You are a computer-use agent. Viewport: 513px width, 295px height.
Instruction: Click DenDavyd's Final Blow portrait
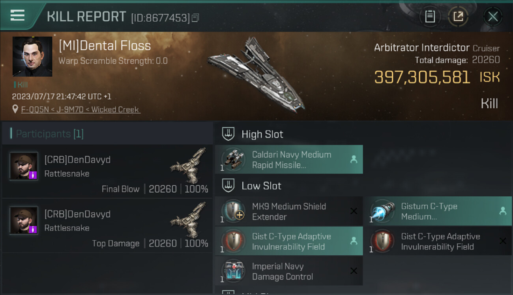[24, 166]
